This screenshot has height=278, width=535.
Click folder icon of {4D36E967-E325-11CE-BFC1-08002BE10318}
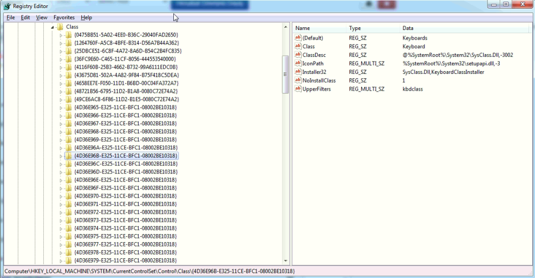click(68, 123)
